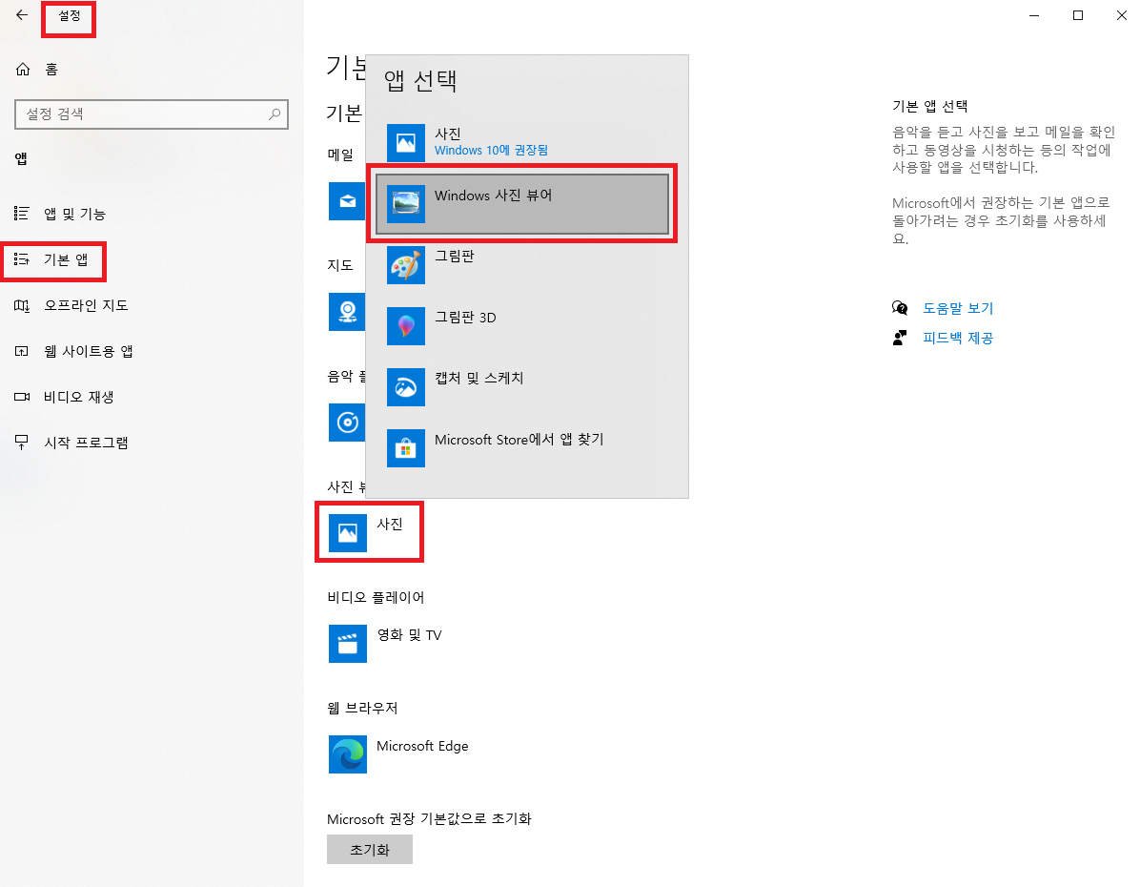Click the 시작 프로그램 icon
Image resolution: width=1140 pixels, height=887 pixels.
pos(22,443)
